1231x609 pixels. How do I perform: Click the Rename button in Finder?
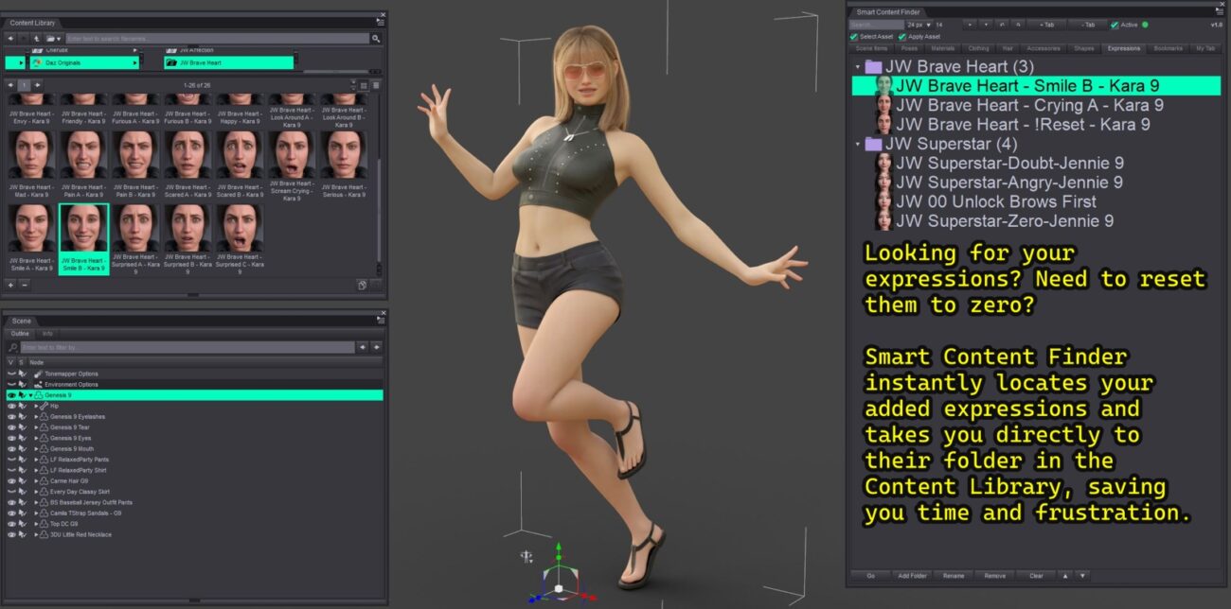(x=954, y=575)
